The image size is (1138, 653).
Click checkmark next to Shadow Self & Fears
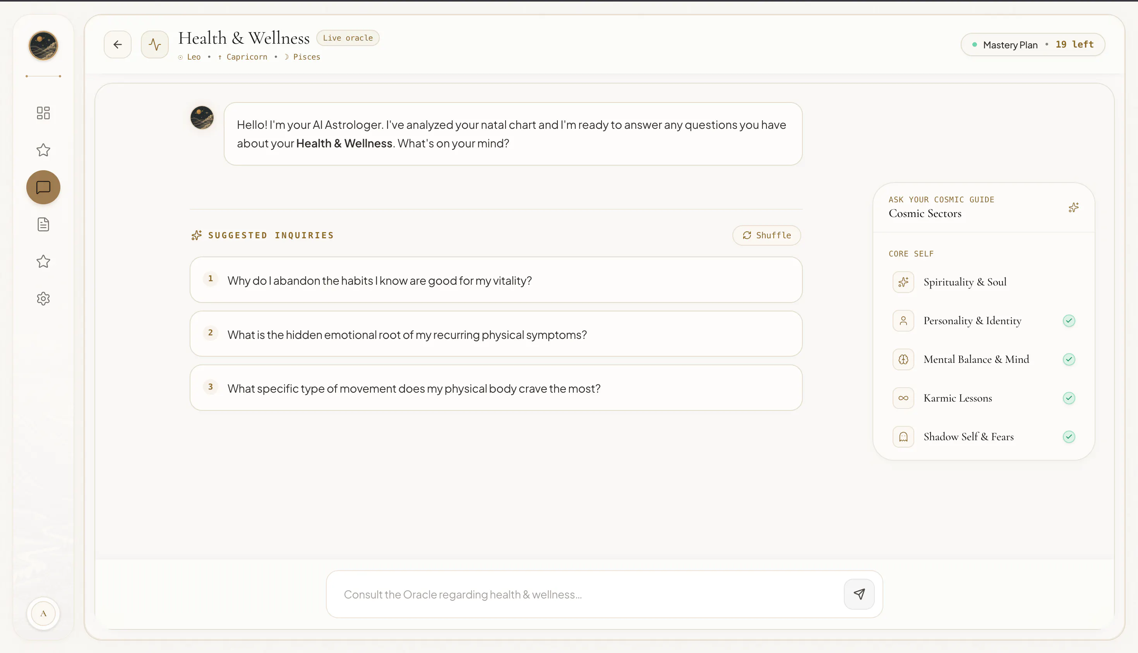click(x=1069, y=437)
